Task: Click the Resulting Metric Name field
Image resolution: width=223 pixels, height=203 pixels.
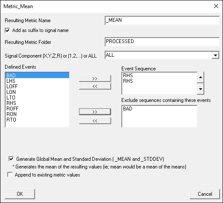Action: point(162,20)
